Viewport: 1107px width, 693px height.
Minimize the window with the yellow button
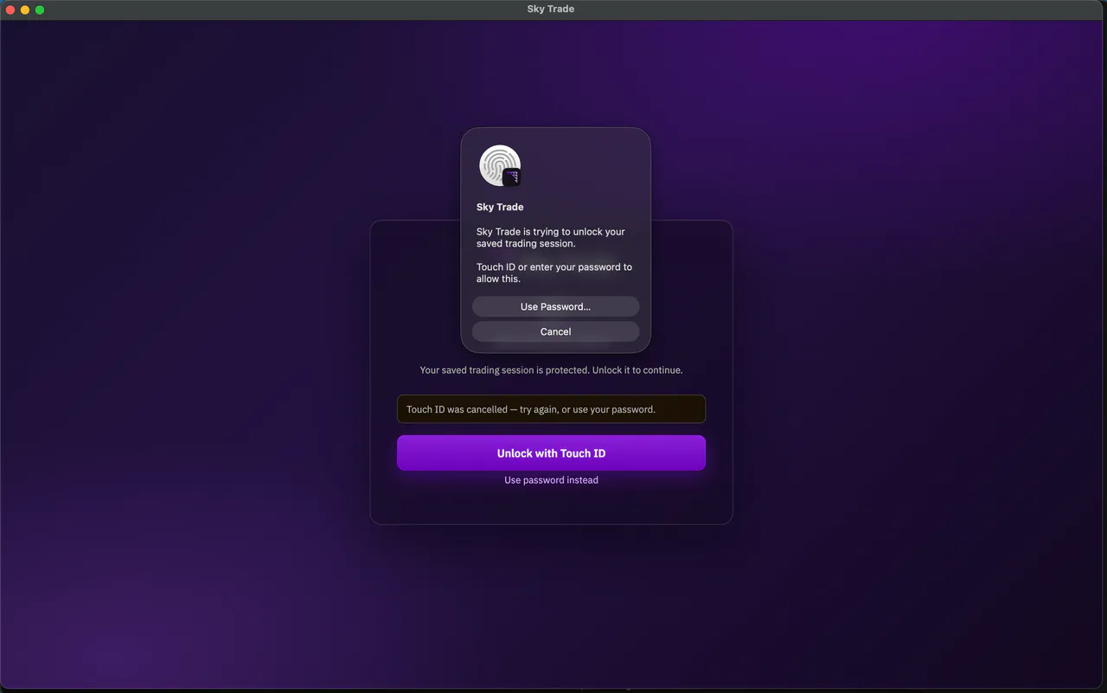coord(25,10)
